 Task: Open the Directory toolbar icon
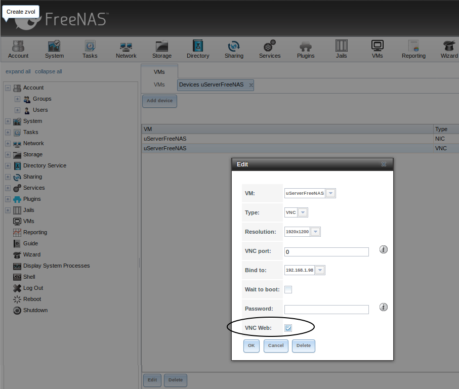(198, 50)
